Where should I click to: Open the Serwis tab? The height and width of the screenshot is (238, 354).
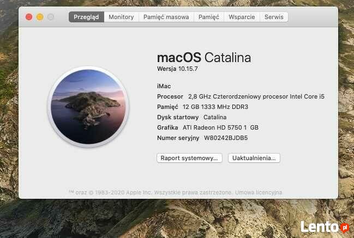coord(274,17)
